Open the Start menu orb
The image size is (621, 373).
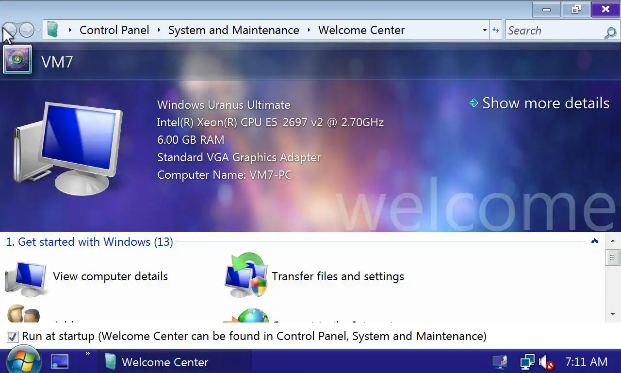point(23,360)
